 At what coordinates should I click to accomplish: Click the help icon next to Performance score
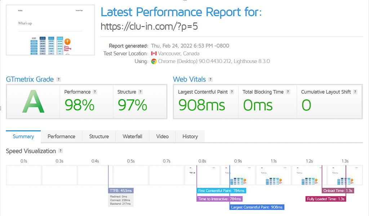click(95, 92)
